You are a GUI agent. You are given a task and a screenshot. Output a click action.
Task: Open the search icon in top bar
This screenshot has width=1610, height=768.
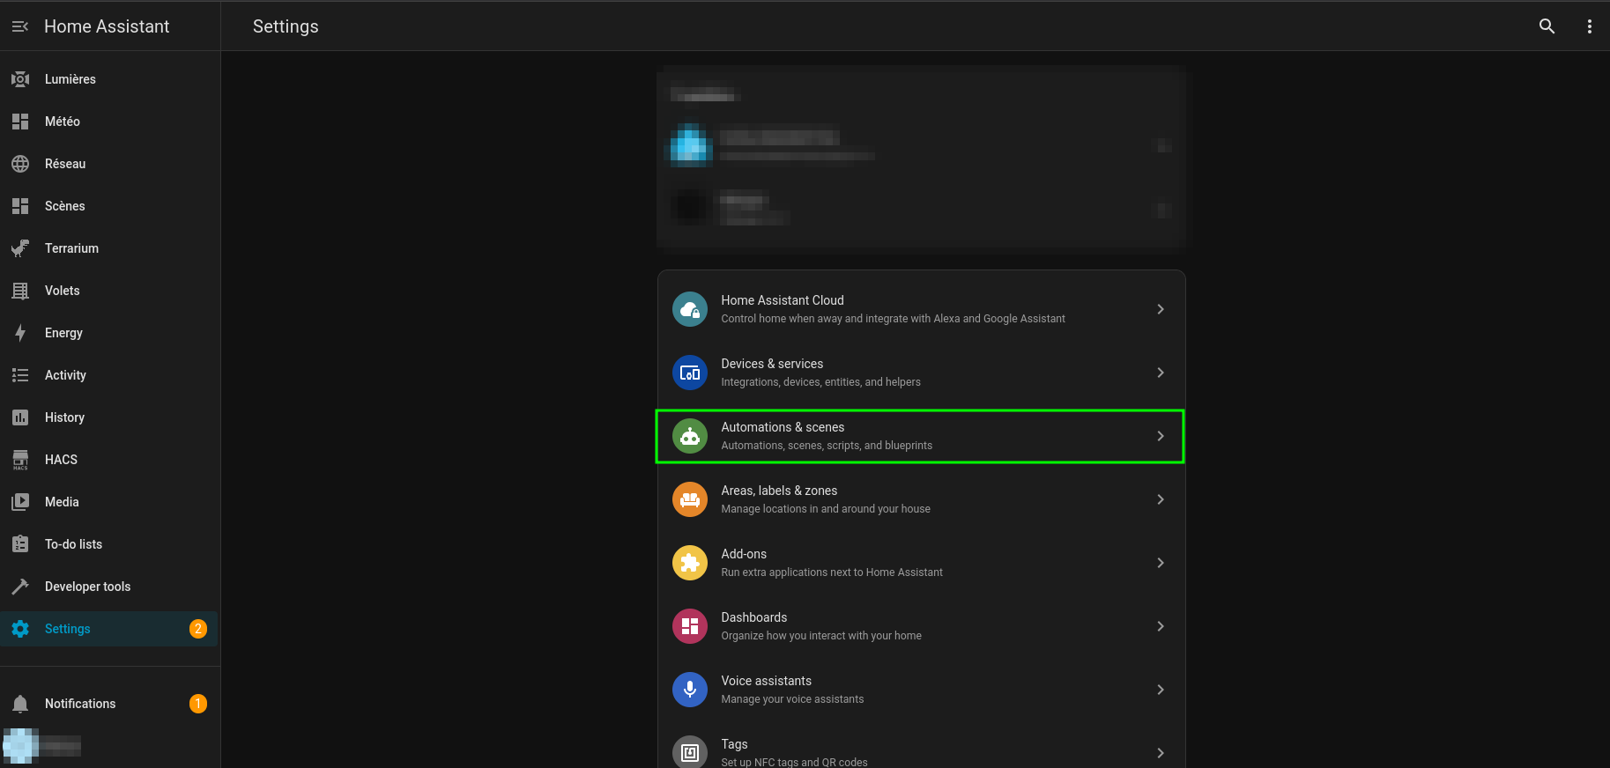coord(1547,26)
